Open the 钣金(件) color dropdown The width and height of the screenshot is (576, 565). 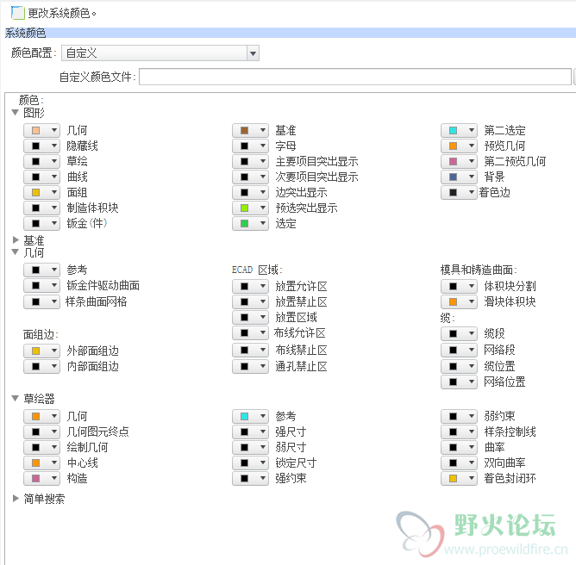(x=42, y=223)
